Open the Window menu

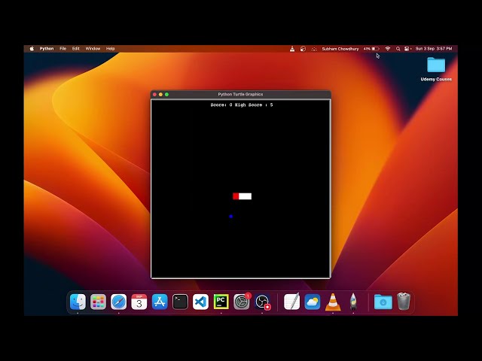pos(93,48)
